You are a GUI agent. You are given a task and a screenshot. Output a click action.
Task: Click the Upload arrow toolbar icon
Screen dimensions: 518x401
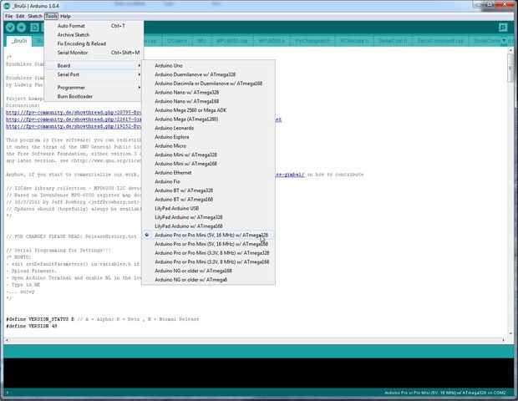click(22, 28)
